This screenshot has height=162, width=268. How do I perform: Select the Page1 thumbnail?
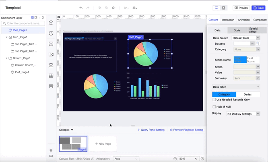(73, 144)
